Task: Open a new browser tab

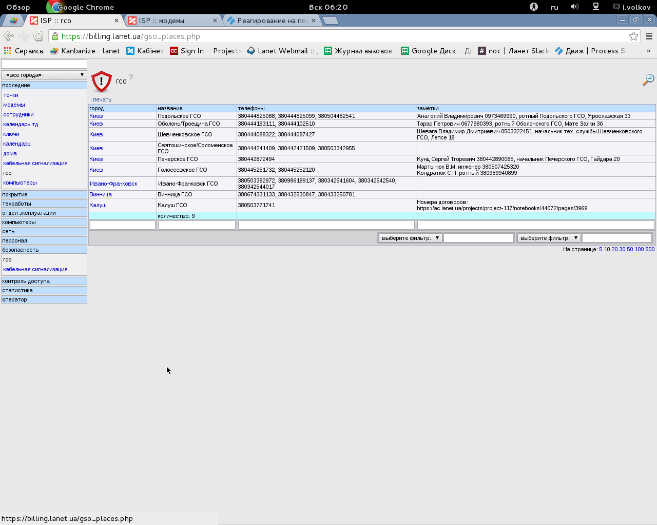Action: pyautogui.click(x=331, y=21)
